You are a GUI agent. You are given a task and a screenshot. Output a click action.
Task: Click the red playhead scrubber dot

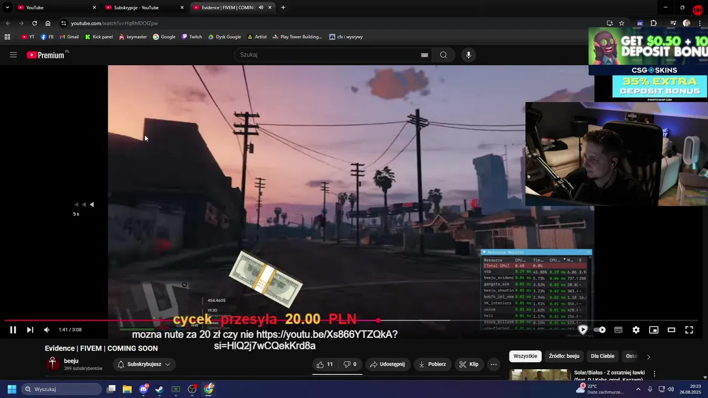[378, 320]
